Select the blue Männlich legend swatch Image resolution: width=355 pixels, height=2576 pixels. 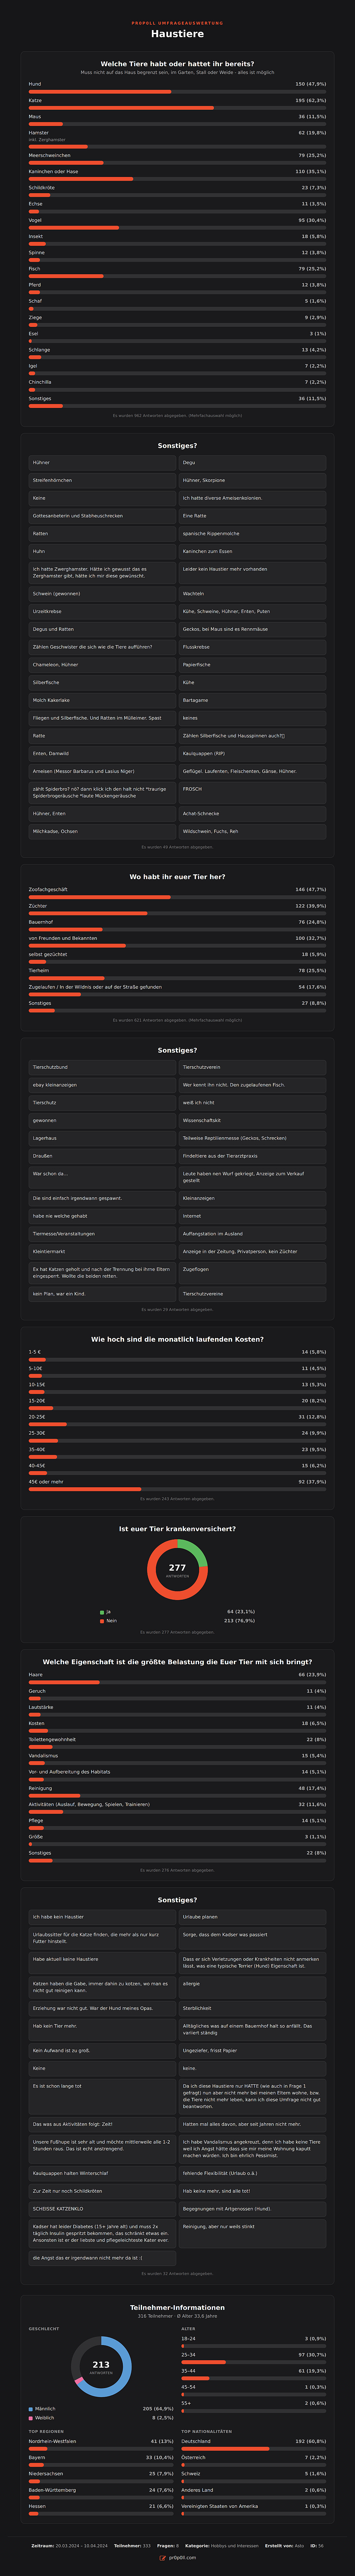click(x=31, y=2409)
